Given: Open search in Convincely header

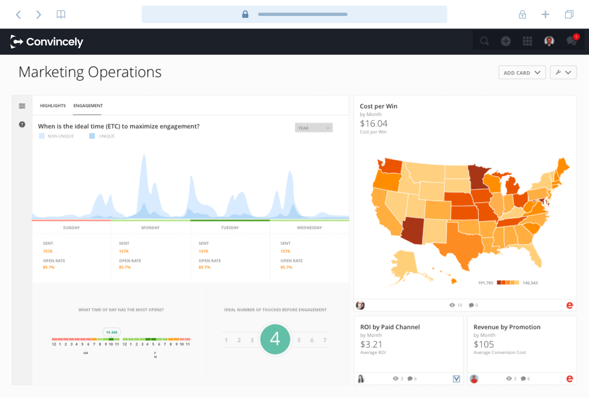Looking at the screenshot, I should pos(484,41).
